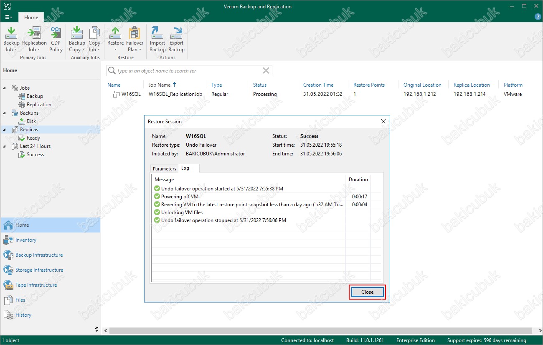This screenshot has height=345, width=543.
Task: Click the navigation pane overflow chevron
Action: click(97, 328)
